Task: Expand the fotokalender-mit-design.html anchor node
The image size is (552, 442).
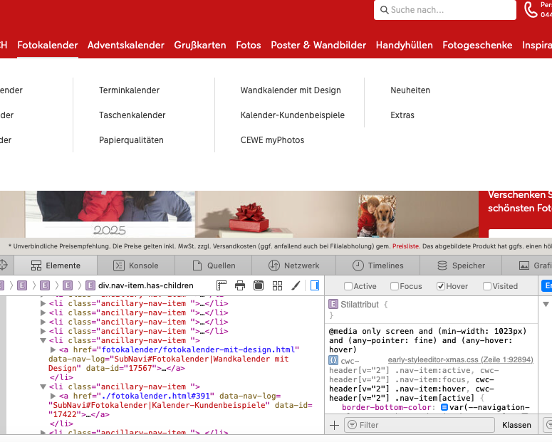Action: [53, 349]
